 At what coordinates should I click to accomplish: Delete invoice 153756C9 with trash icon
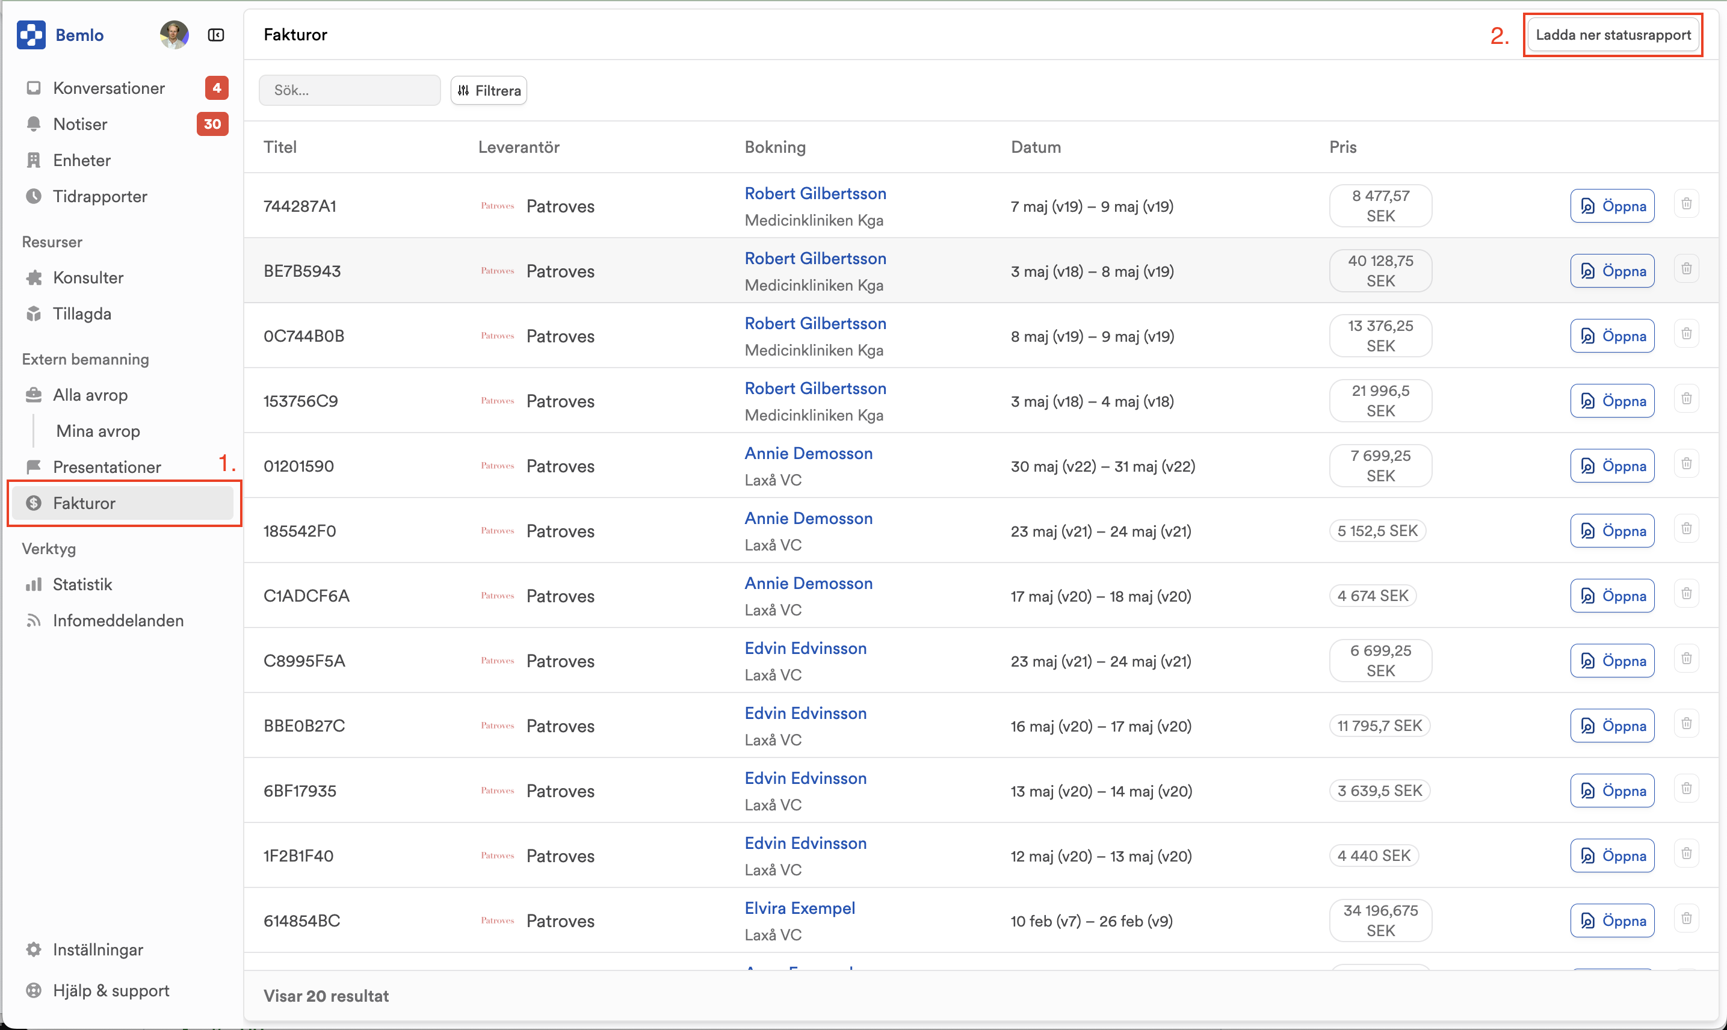click(1687, 399)
